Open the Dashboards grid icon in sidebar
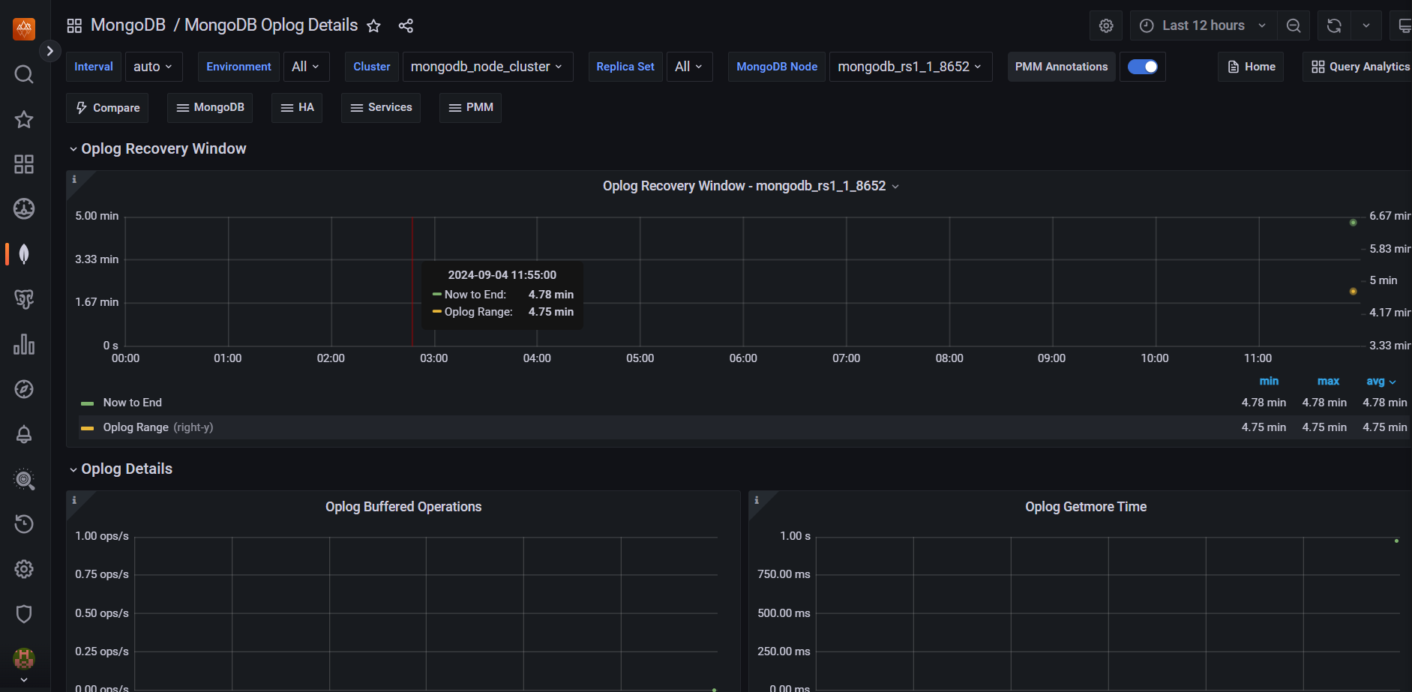1412x692 pixels. point(24,164)
